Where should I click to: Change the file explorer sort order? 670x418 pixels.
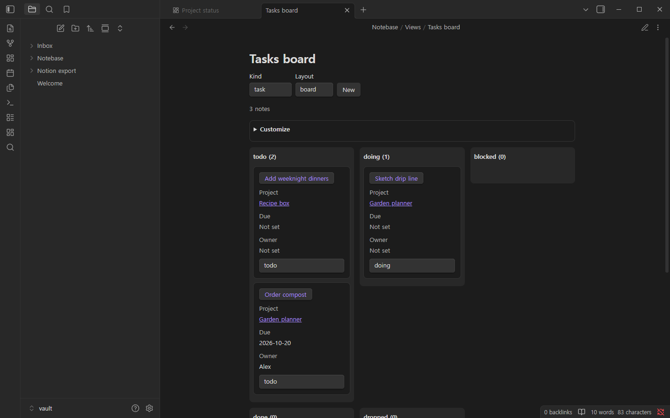click(x=90, y=28)
